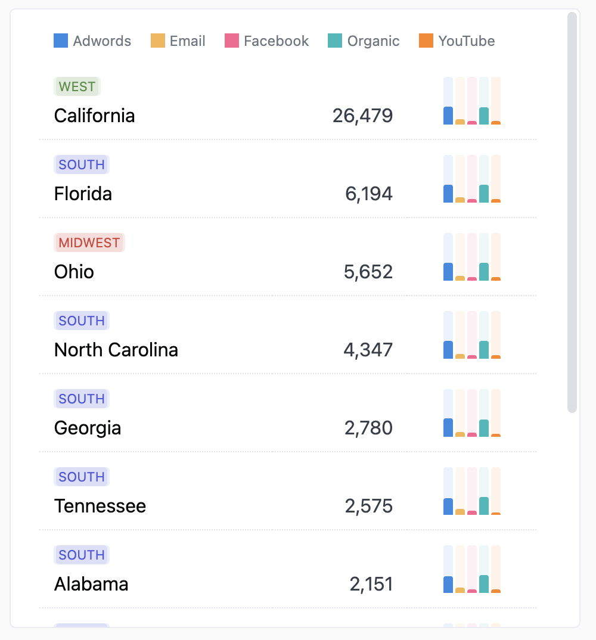
Task: Select the Alabama row name
Action: [x=91, y=584]
